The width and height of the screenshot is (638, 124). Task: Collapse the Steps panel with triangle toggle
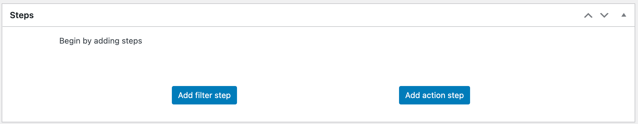(624, 15)
